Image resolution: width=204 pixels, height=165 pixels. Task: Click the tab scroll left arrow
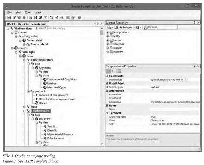tap(95, 24)
